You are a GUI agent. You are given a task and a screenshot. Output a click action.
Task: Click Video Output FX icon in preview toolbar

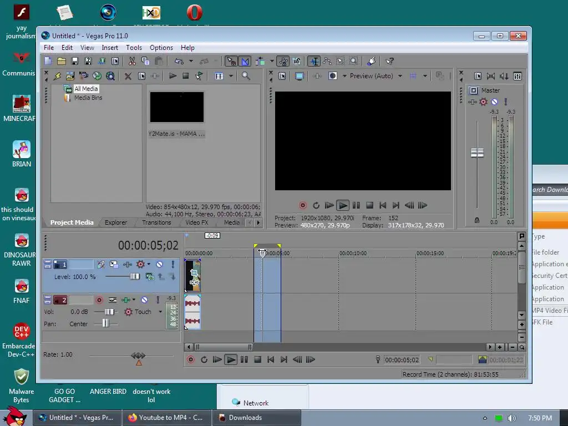click(x=317, y=75)
